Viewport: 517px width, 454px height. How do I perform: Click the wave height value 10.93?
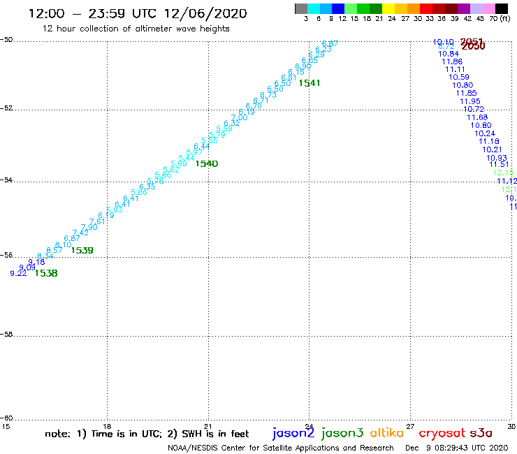(x=497, y=158)
